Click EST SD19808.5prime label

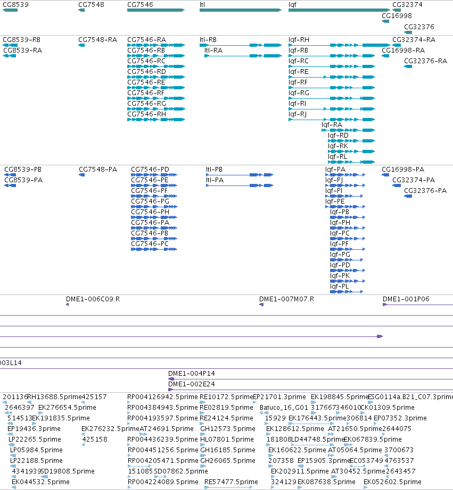[68, 471]
